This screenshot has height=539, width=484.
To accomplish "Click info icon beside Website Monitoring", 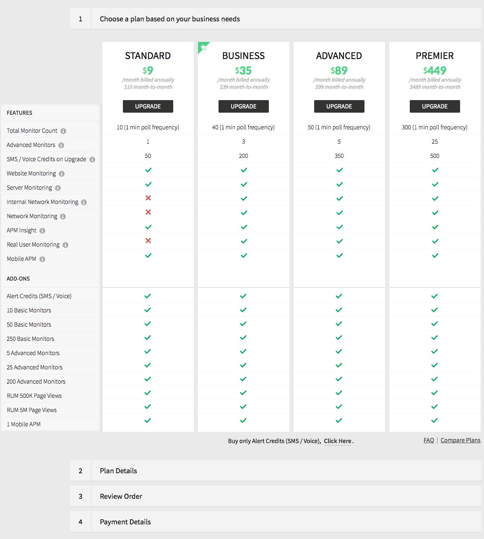I will (x=62, y=174).
